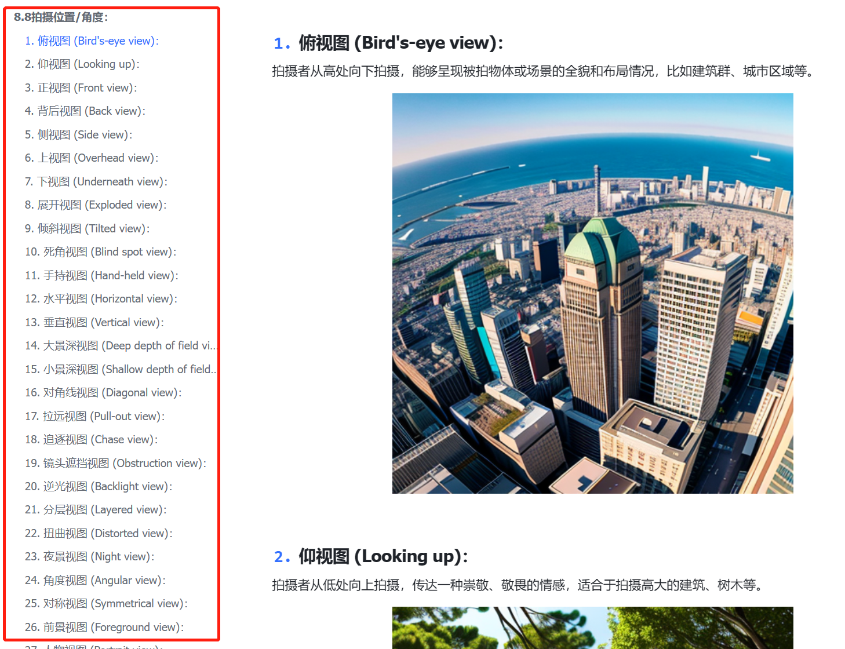
Task: Go to Back view outline item
Action: [x=85, y=111]
